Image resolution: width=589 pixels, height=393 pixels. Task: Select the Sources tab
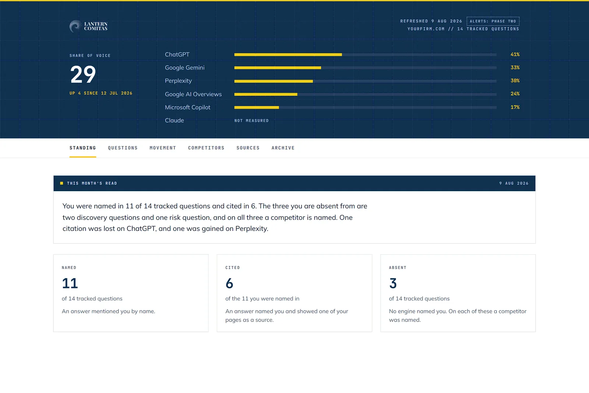tap(248, 148)
